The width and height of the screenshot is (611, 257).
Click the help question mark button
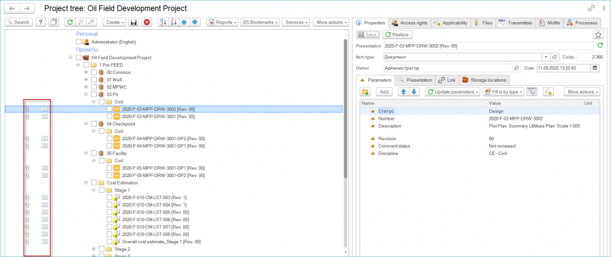[x=40, y=22]
